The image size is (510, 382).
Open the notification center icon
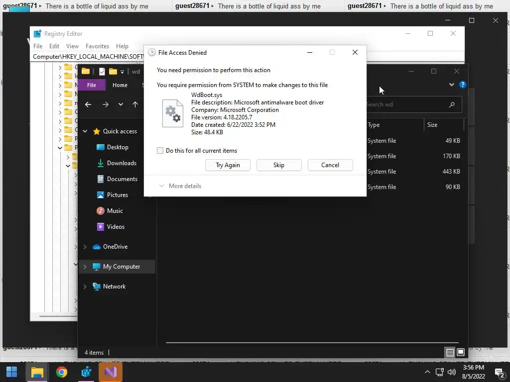[499, 372]
